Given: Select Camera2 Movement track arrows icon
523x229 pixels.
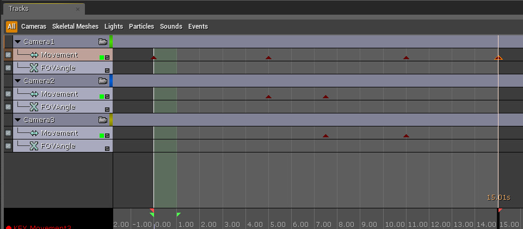Looking at the screenshot, I should (34, 94).
